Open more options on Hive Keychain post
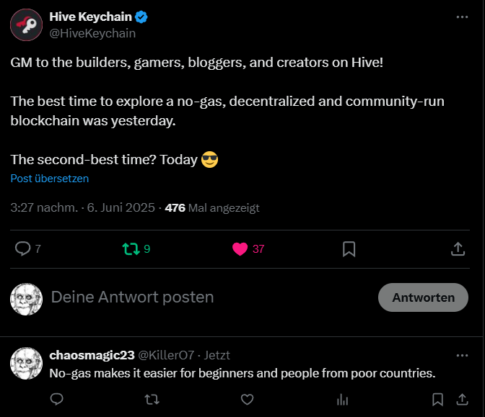Image resolution: width=485 pixels, height=417 pixels. (x=462, y=17)
